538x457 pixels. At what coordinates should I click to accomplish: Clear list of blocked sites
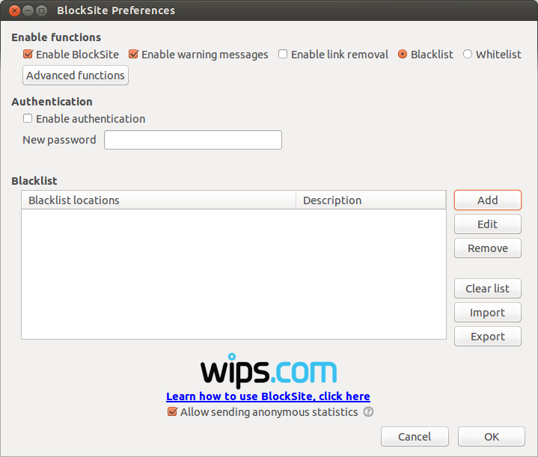pyautogui.click(x=488, y=289)
